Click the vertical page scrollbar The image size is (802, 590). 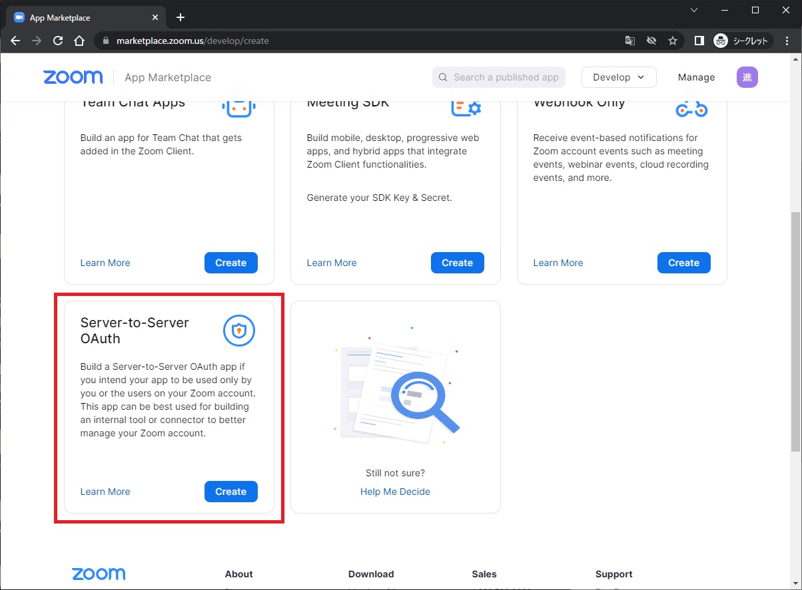pyautogui.click(x=795, y=333)
